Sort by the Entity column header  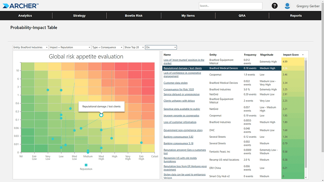(x=213, y=55)
